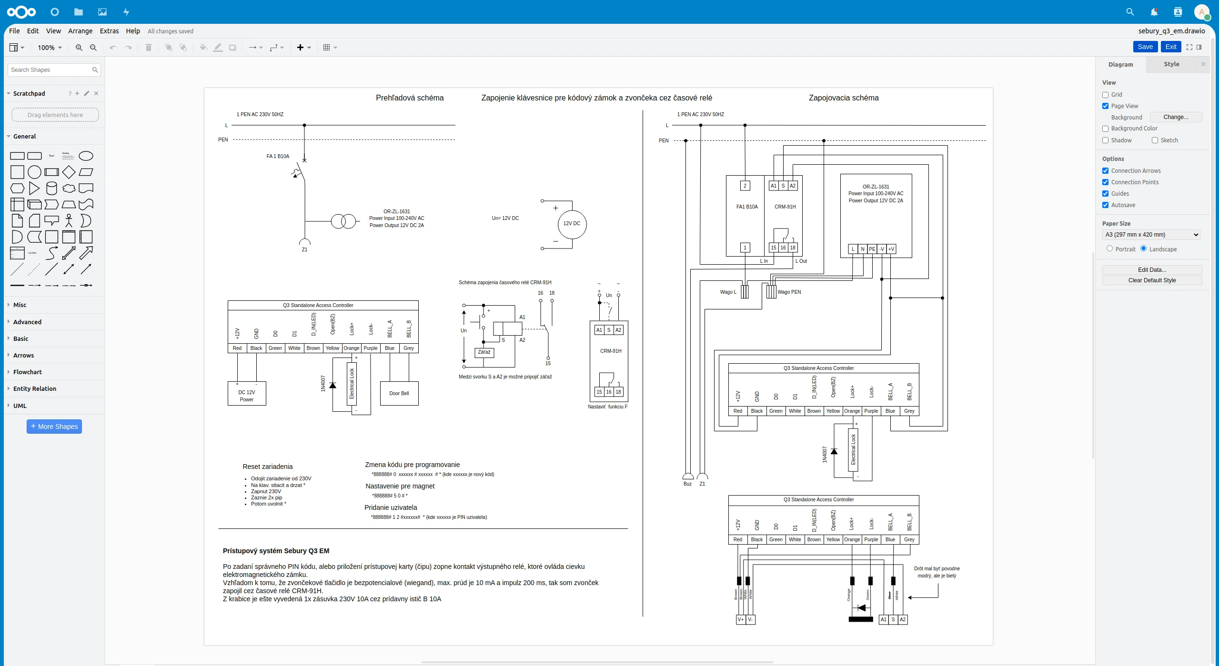Enable the Background Color checkbox

click(x=1105, y=129)
